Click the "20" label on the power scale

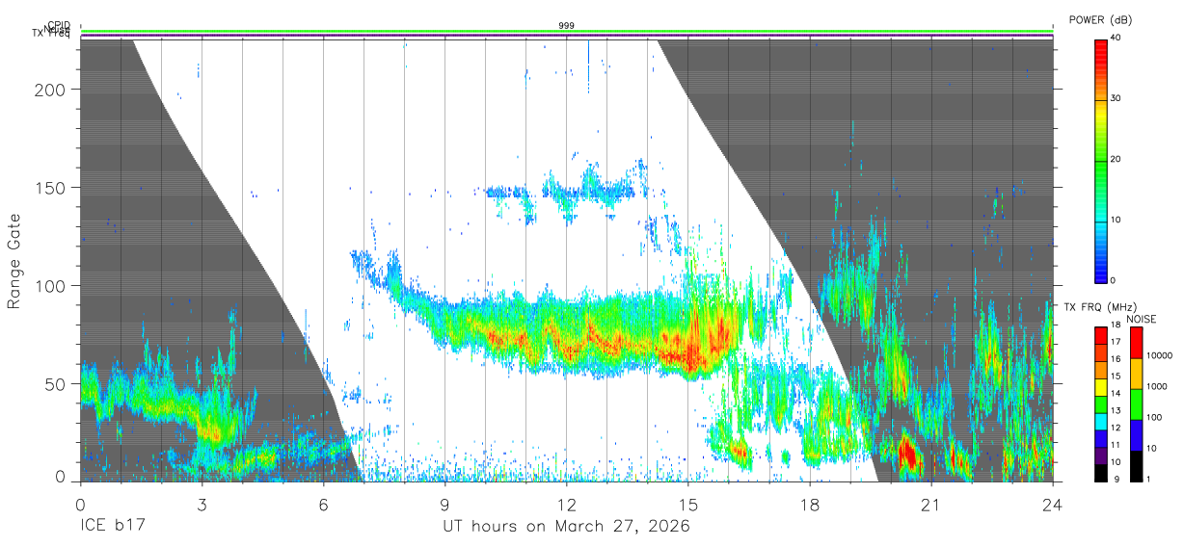click(x=1115, y=159)
